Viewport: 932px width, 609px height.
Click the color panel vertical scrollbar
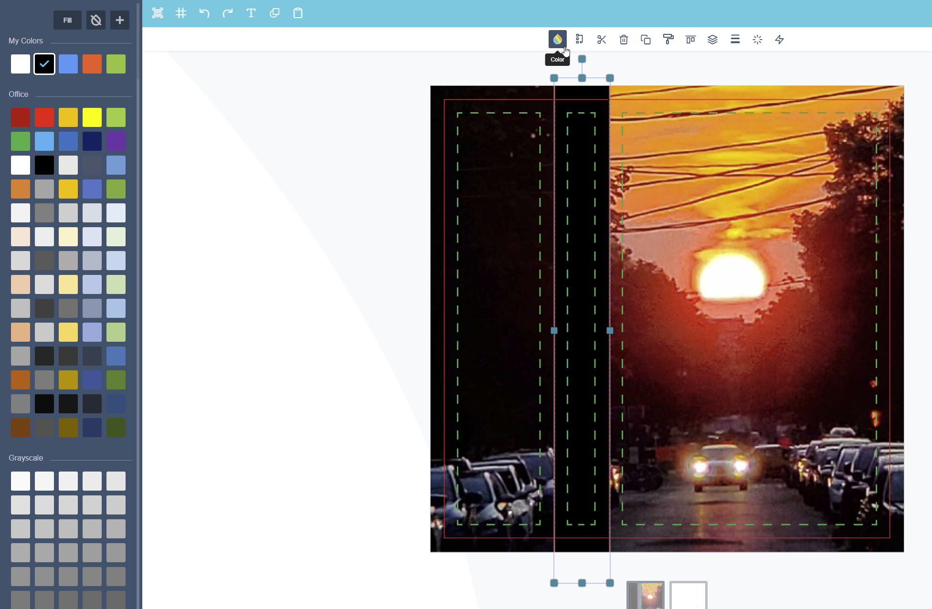138,41
